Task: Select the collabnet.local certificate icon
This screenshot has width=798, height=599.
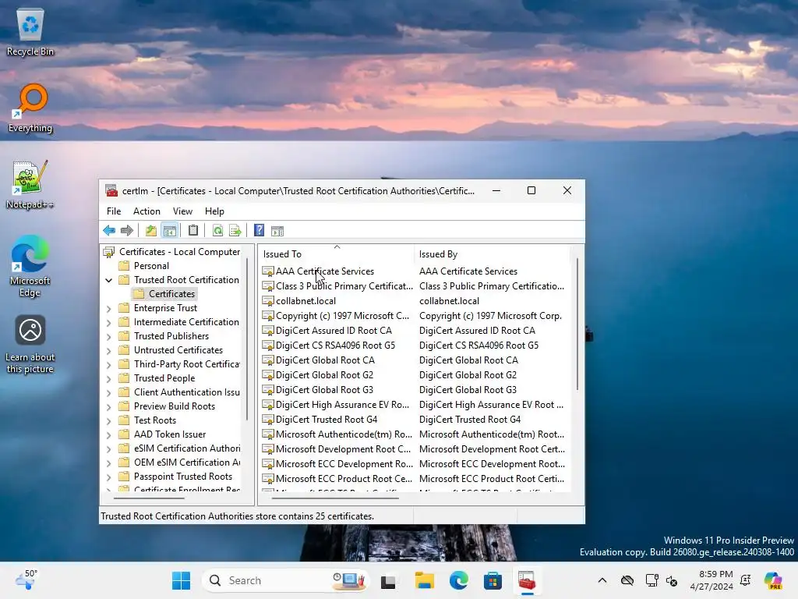Action: [x=268, y=301]
